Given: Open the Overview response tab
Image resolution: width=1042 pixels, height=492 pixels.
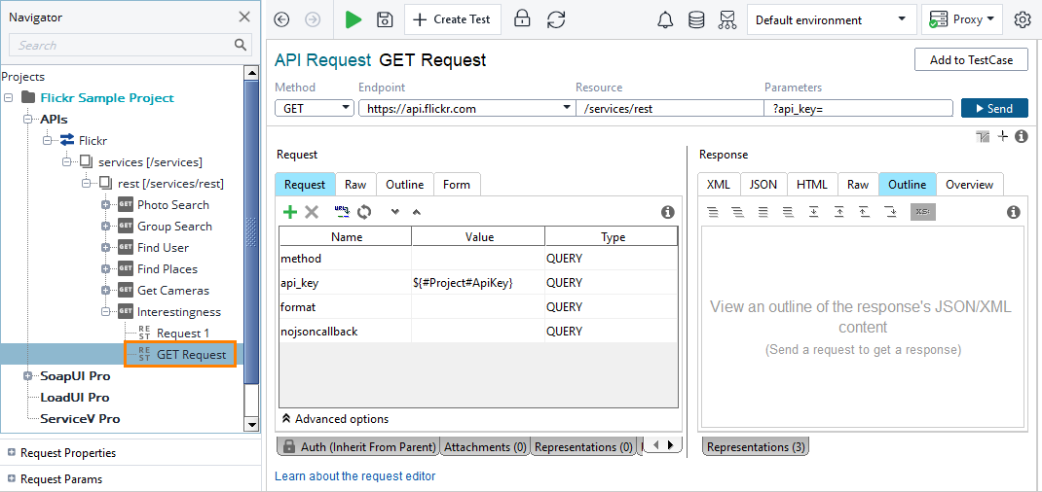Looking at the screenshot, I should [970, 185].
